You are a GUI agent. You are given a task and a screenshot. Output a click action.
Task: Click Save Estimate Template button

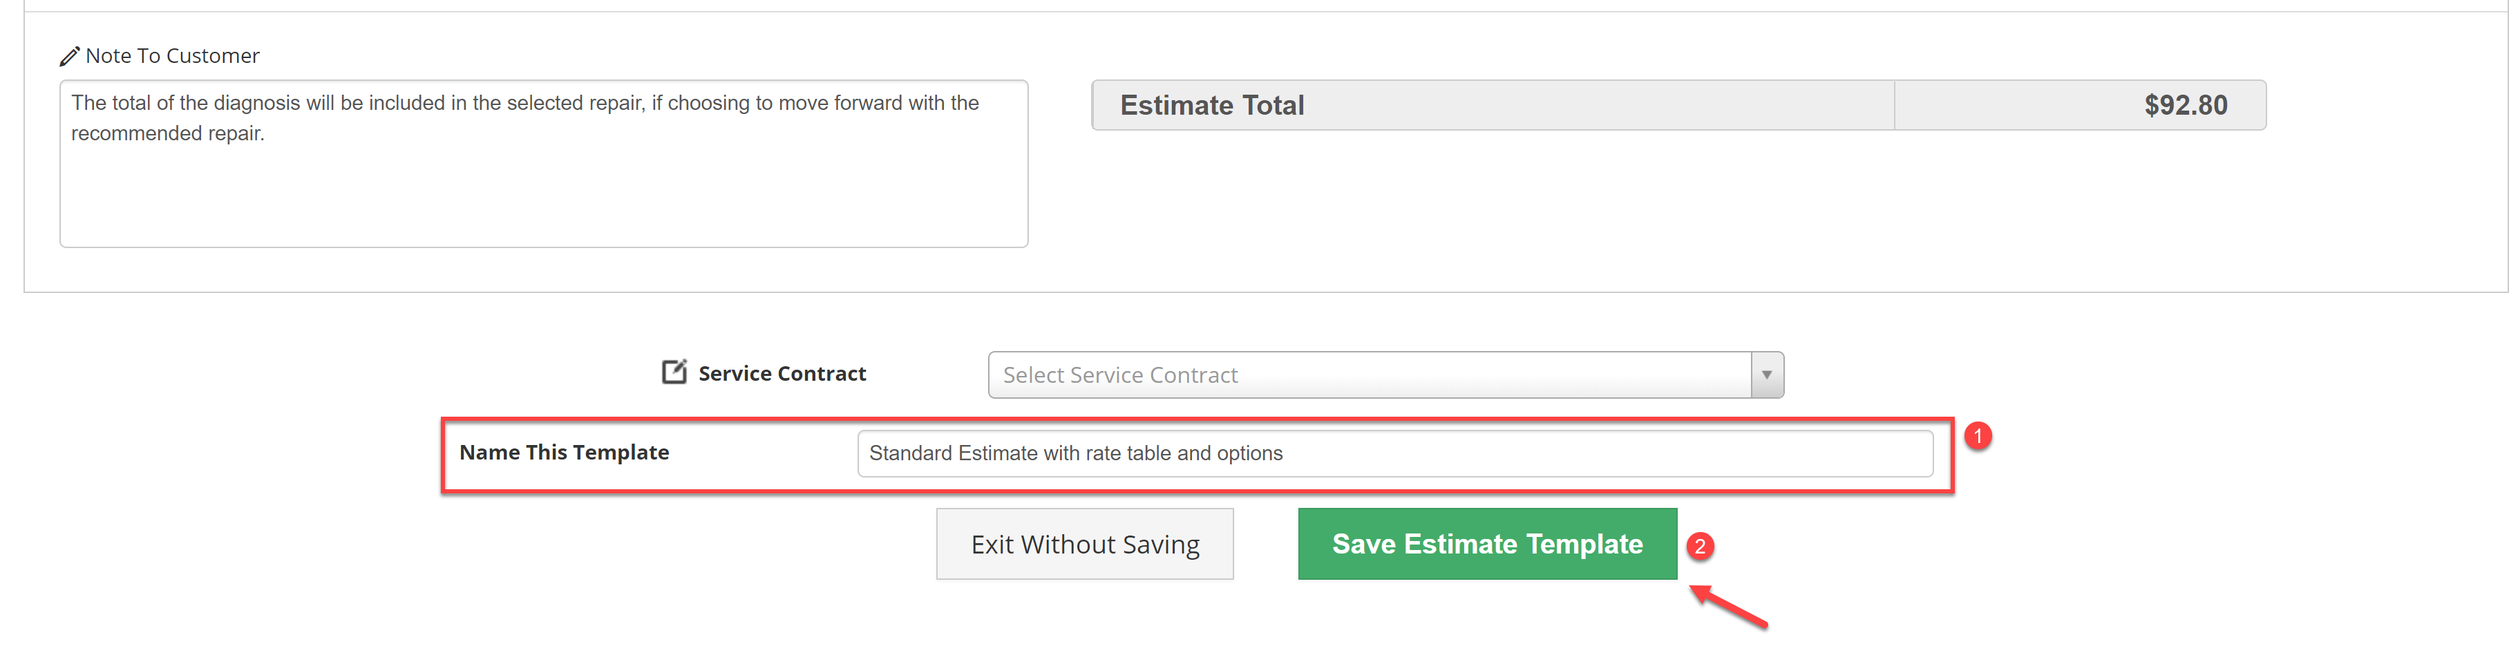[x=1486, y=545]
